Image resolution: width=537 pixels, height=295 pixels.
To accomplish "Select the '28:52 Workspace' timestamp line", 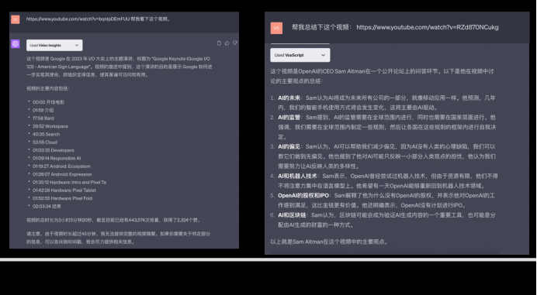I will [x=50, y=126].
